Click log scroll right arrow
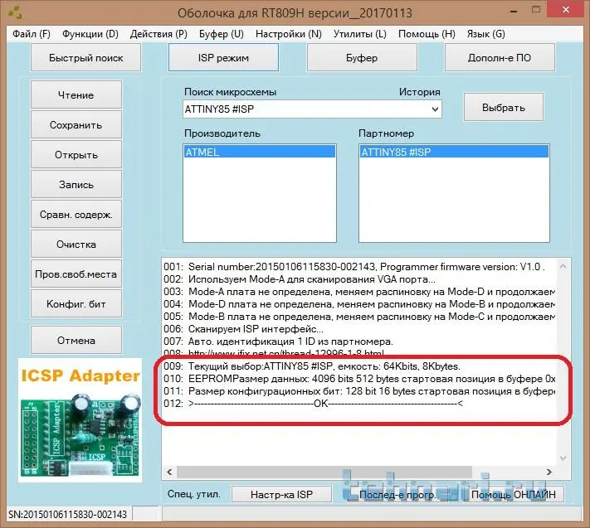The image size is (590, 528). tap(549, 472)
